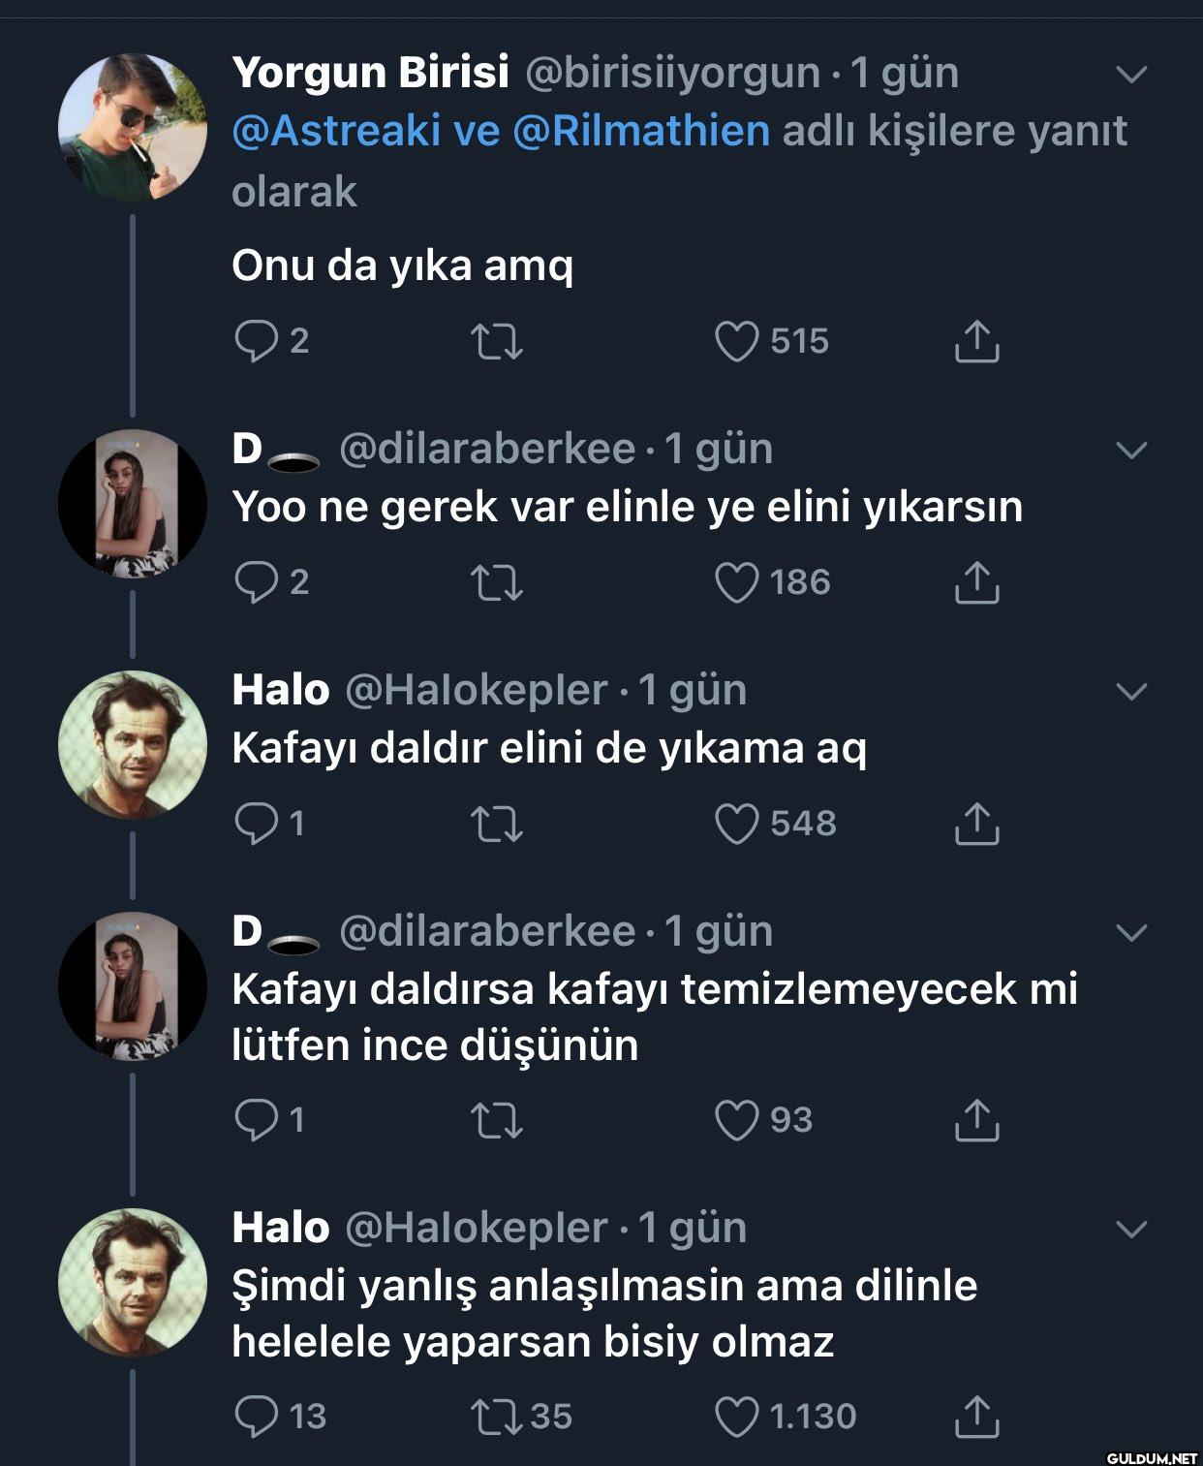Viewport: 1203px width, 1466px height.
Task: Reply to the "Onu da yıka amq" tweet
Action: 257,341
